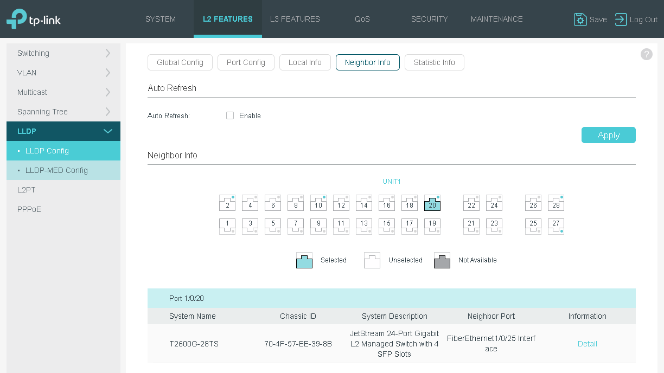Click the Save icon in header
This screenshot has height=373, width=664.
pos(580,20)
